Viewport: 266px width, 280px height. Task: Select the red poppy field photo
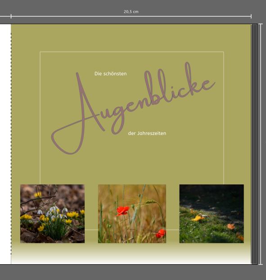click(132, 214)
